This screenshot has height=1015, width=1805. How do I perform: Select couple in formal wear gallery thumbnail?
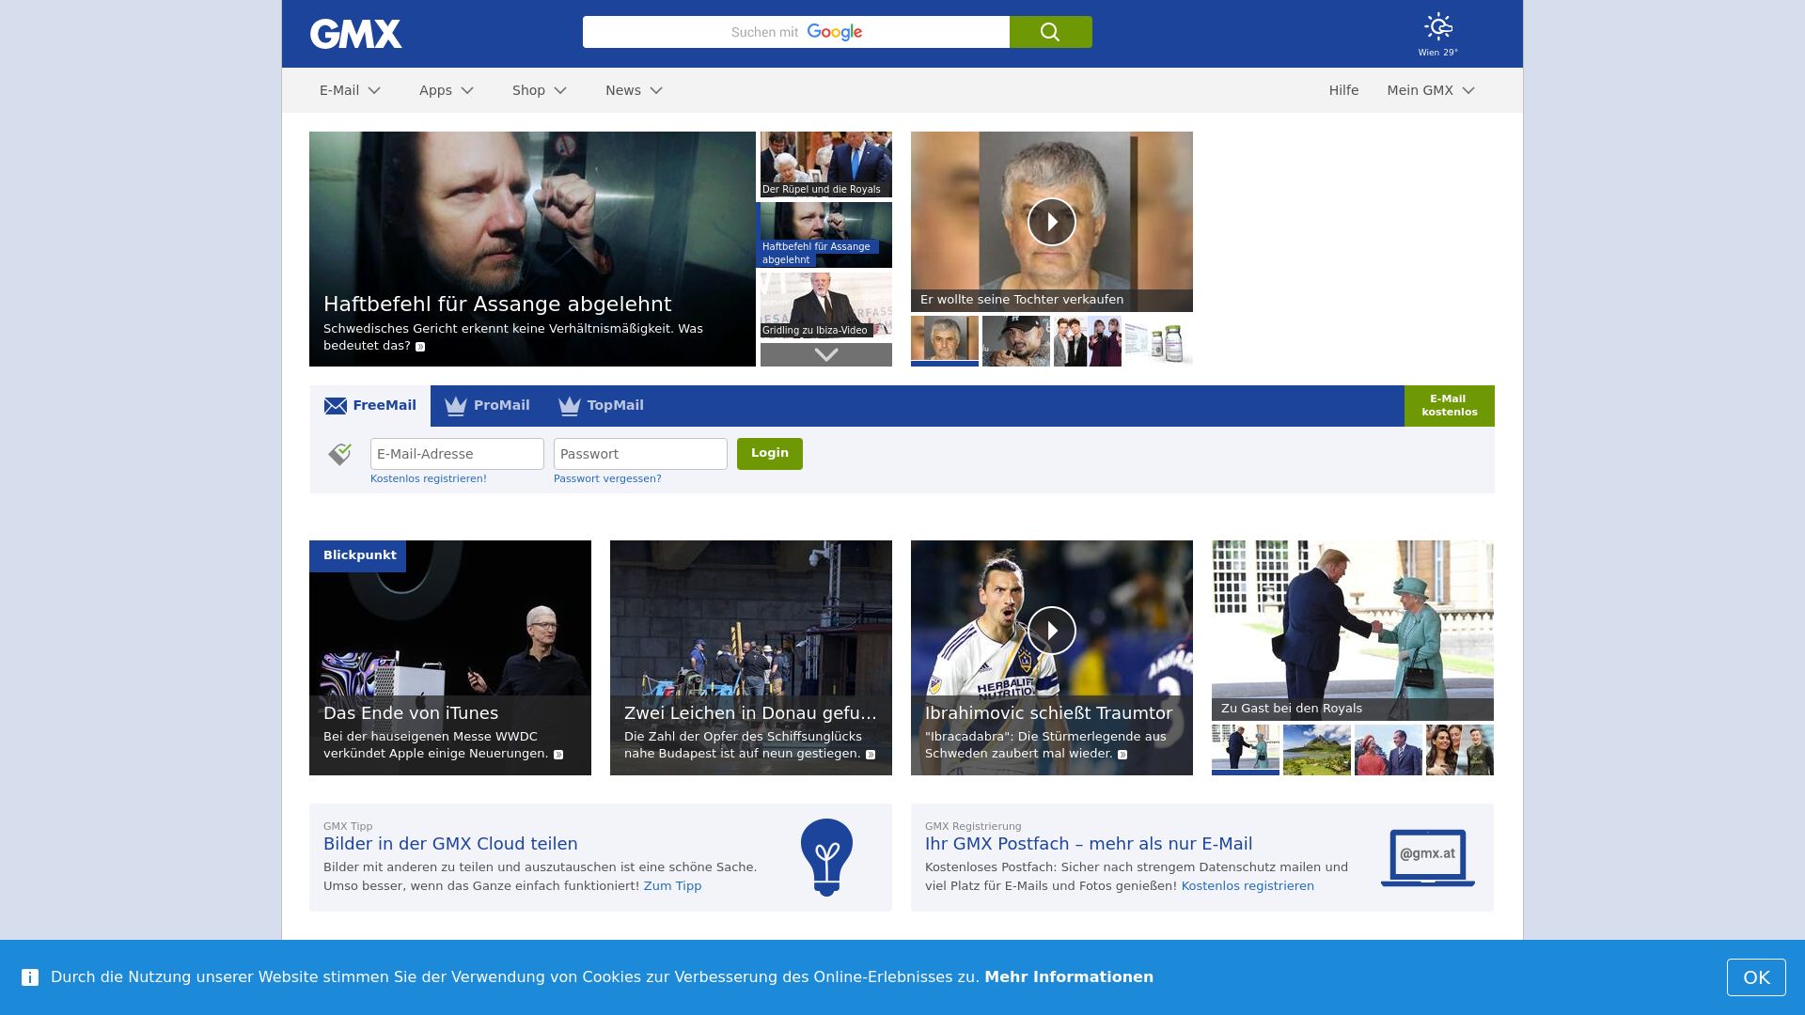(1389, 749)
